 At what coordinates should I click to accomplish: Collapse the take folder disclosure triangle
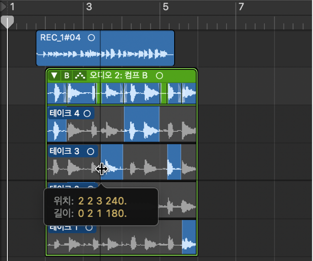(54, 76)
